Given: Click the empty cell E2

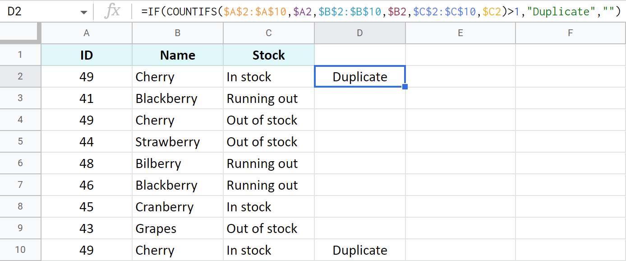Looking at the screenshot, I should pyautogui.click(x=460, y=76).
